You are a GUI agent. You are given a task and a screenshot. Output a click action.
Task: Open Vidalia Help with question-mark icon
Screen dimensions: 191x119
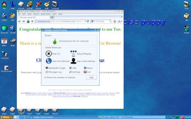coord(73,68)
